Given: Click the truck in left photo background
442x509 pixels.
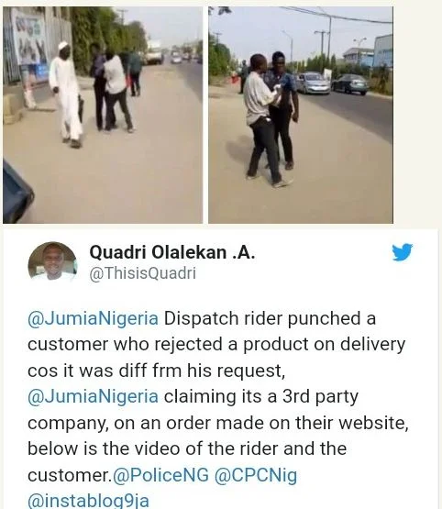Looking at the screenshot, I should click(x=154, y=53).
